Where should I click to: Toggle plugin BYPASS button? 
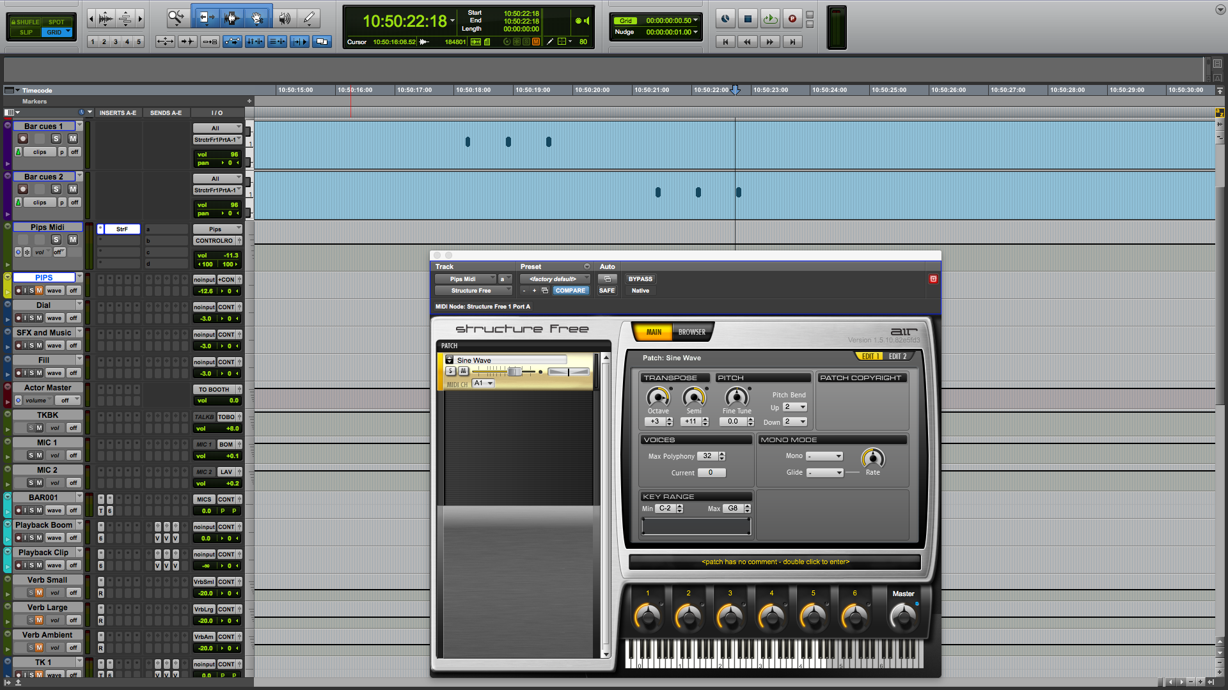pos(640,279)
